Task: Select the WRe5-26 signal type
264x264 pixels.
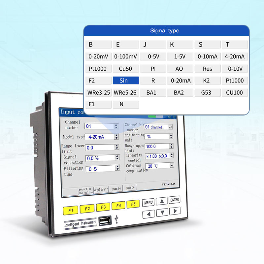Action: 126,92
